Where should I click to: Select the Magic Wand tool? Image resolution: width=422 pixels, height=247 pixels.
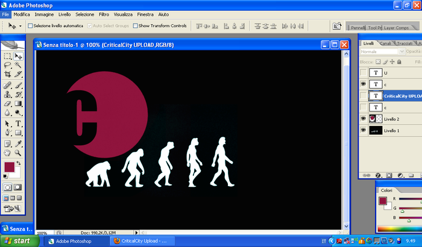pos(18,65)
